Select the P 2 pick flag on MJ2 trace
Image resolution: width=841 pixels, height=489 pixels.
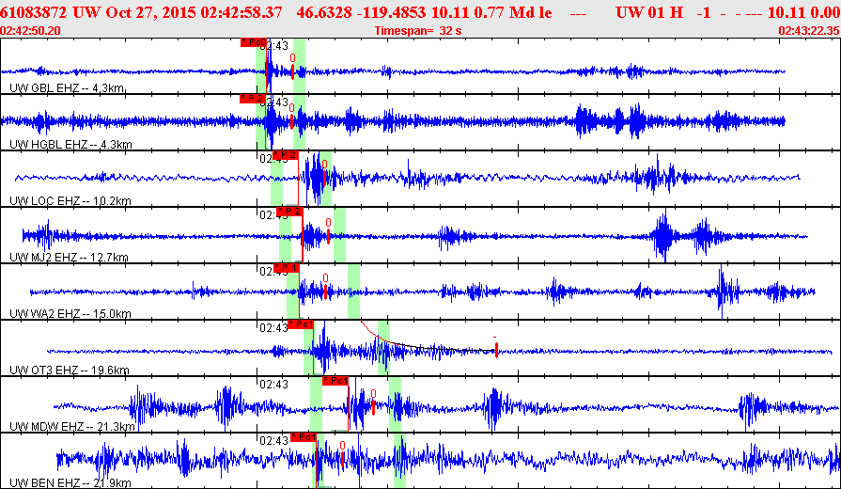click(289, 212)
